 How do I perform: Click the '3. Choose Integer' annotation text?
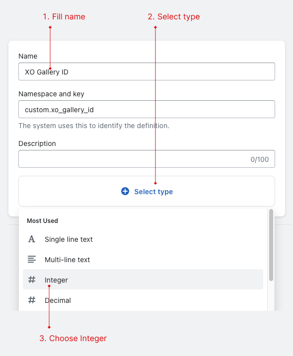[73, 338]
